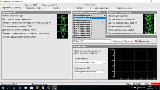Switch to Доп. параметры tab

(102, 8)
